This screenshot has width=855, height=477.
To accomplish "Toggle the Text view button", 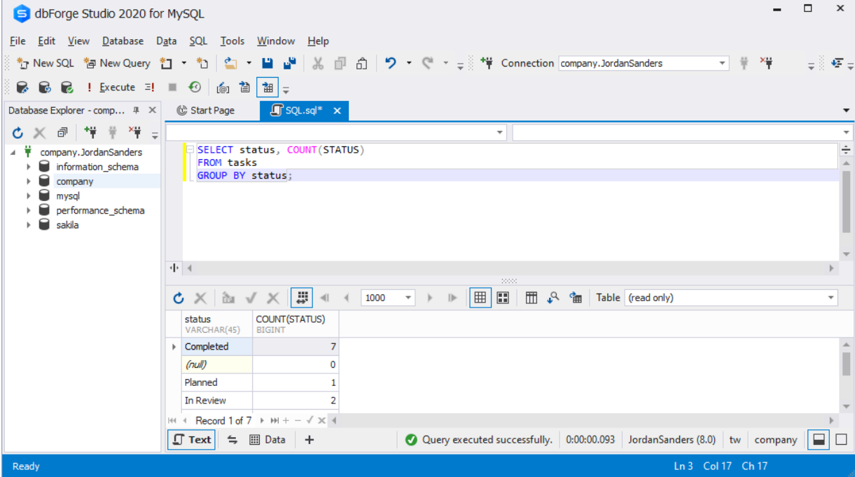I will [191, 440].
